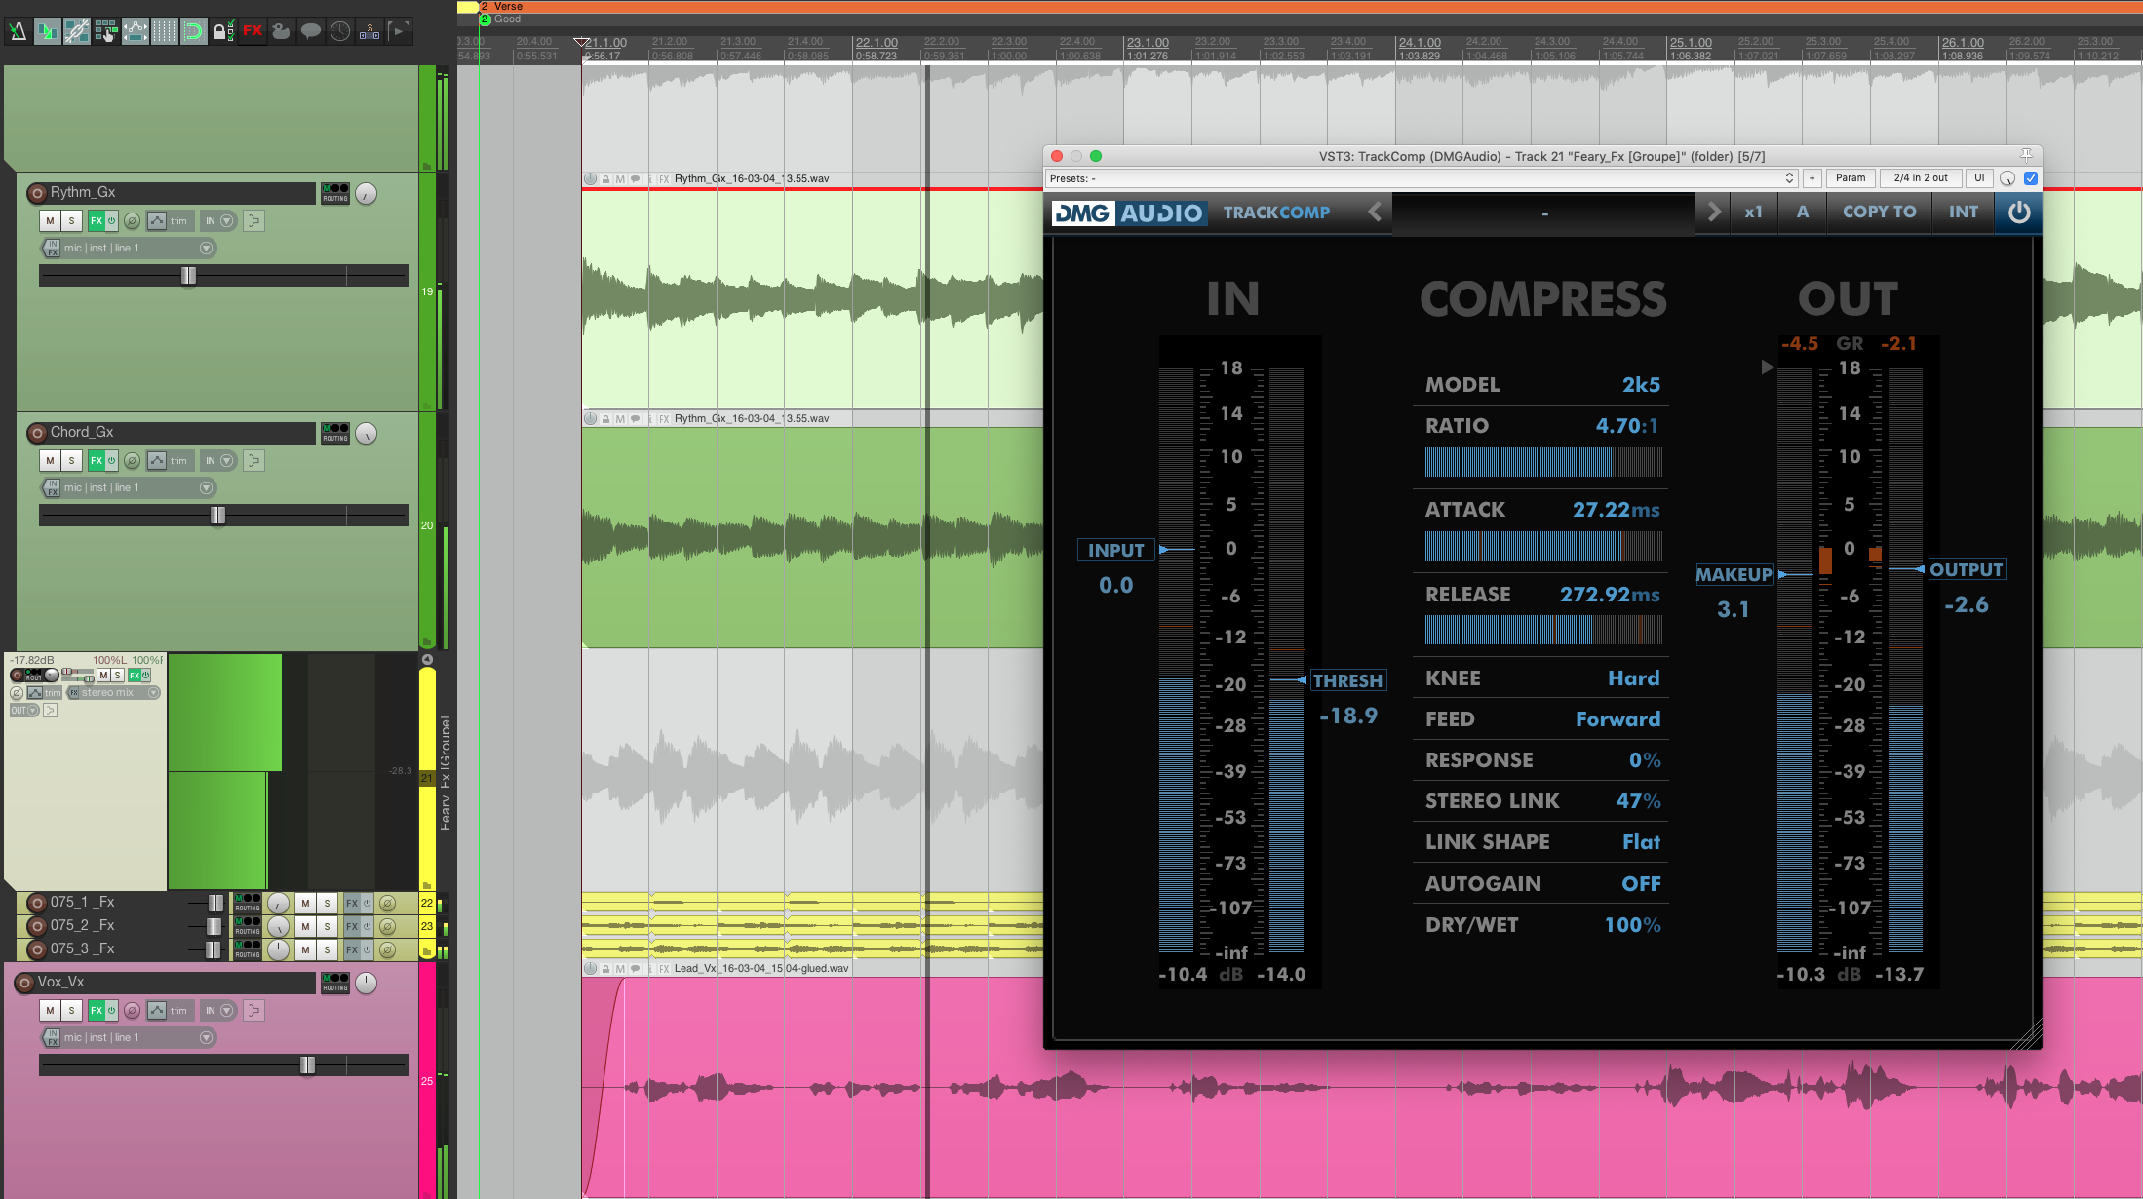The width and height of the screenshot is (2143, 1199).
Task: Toggle the lock settings icon
Action: coord(223,31)
